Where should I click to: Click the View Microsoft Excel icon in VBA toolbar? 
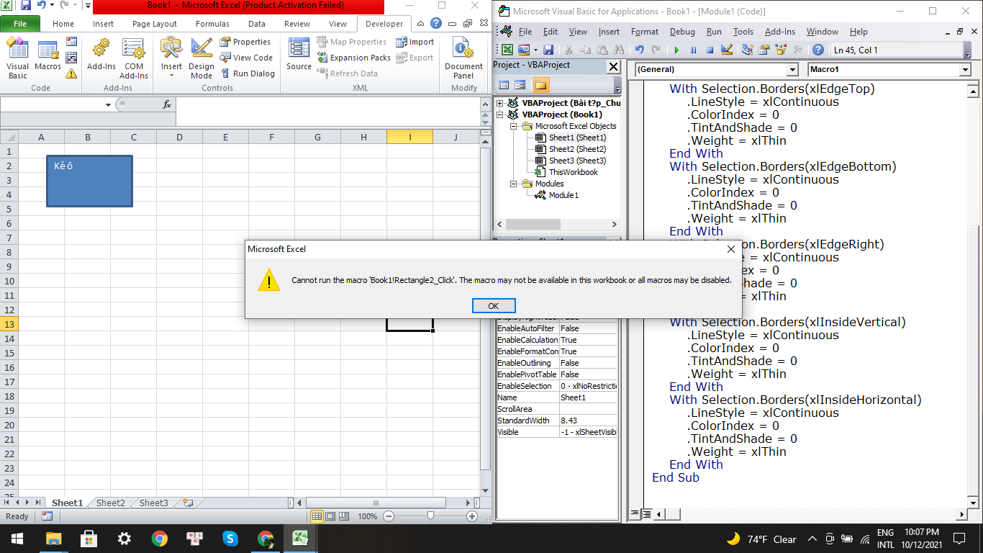507,50
